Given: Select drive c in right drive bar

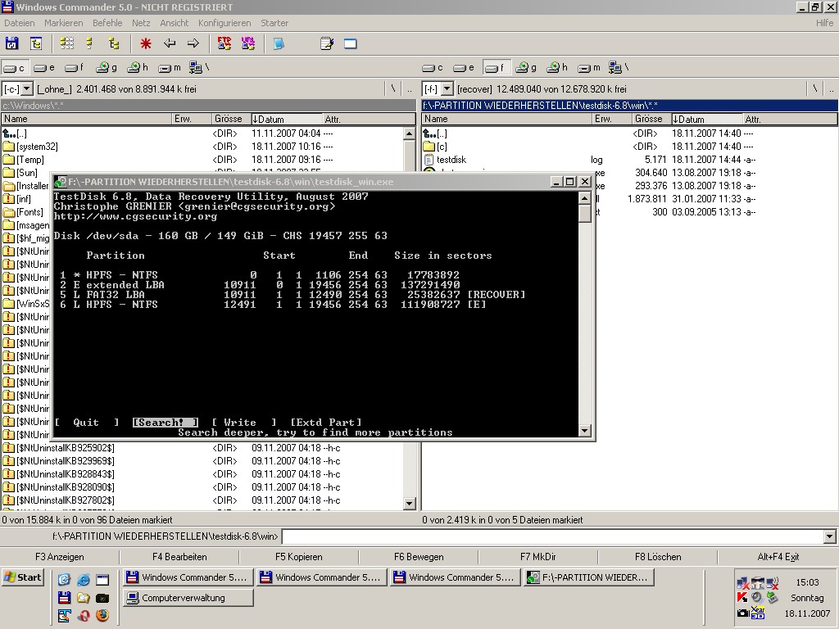Looking at the screenshot, I should (x=433, y=67).
